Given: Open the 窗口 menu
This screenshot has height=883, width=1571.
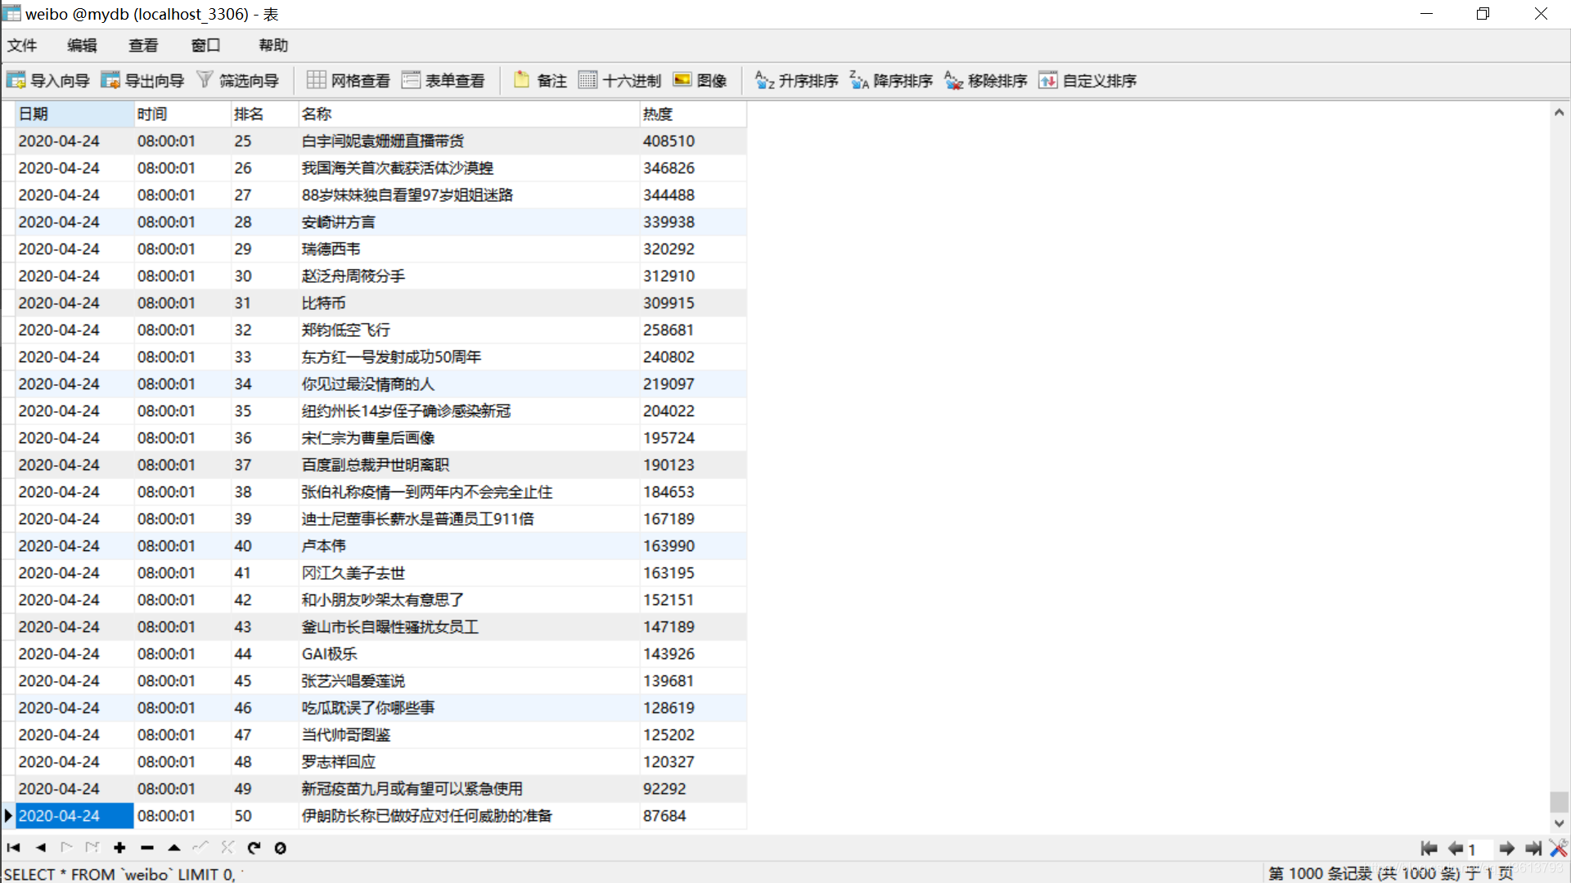Looking at the screenshot, I should pos(205,46).
